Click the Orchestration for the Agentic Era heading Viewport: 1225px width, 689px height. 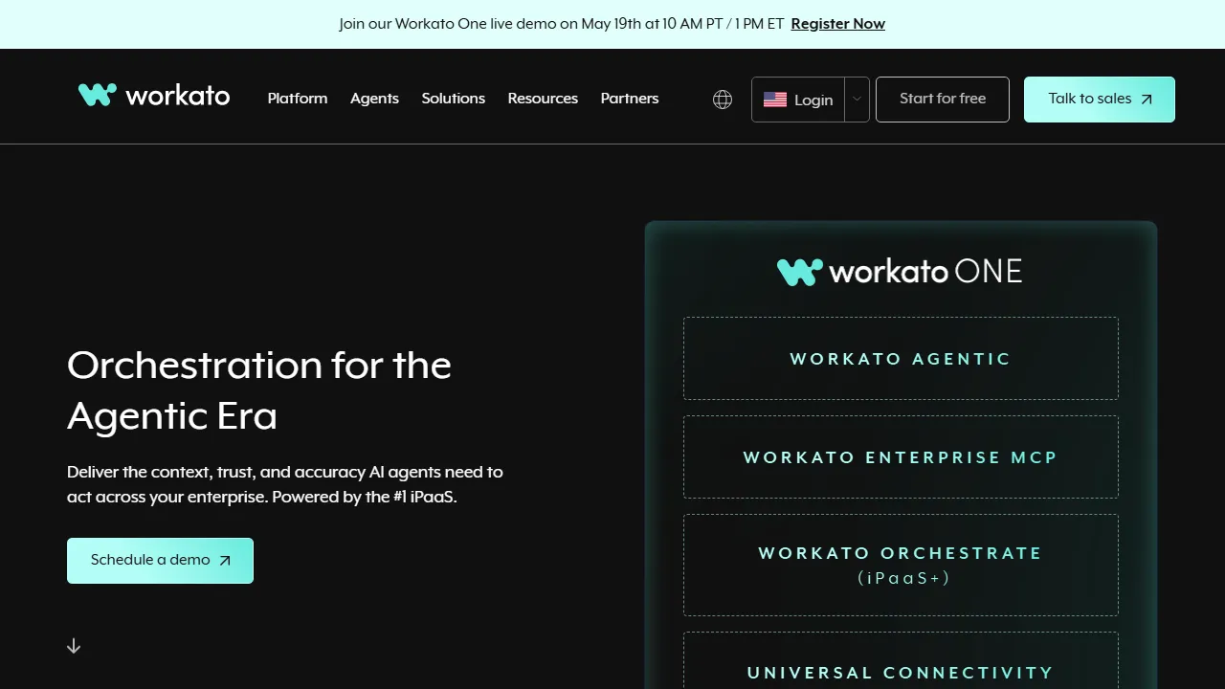[259, 390]
